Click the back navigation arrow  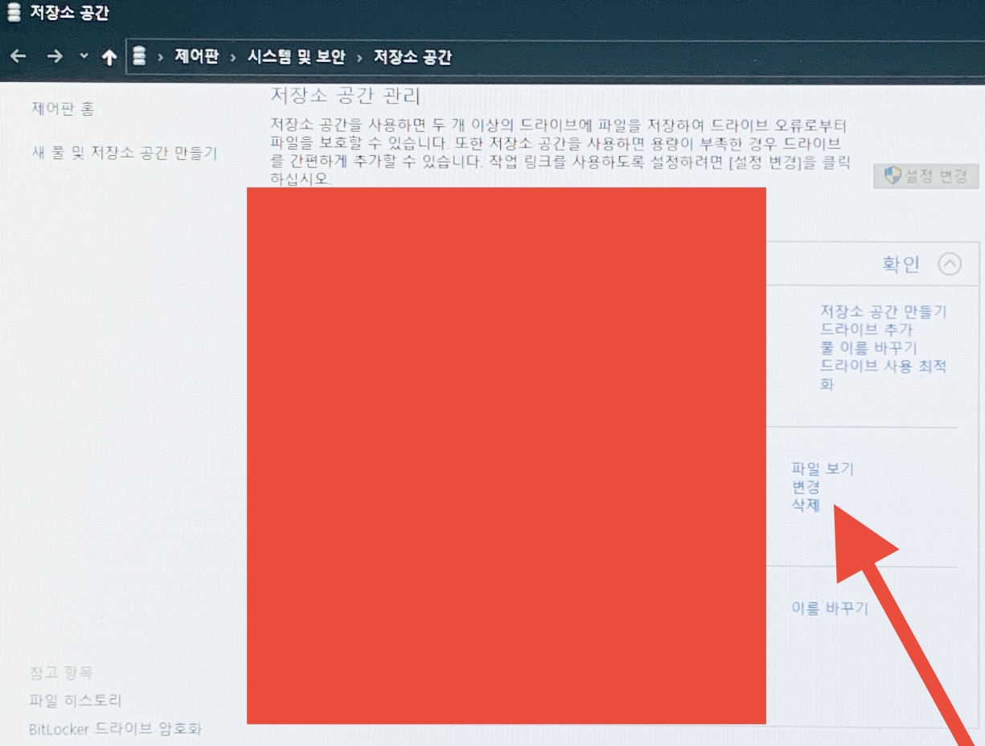pyautogui.click(x=18, y=57)
